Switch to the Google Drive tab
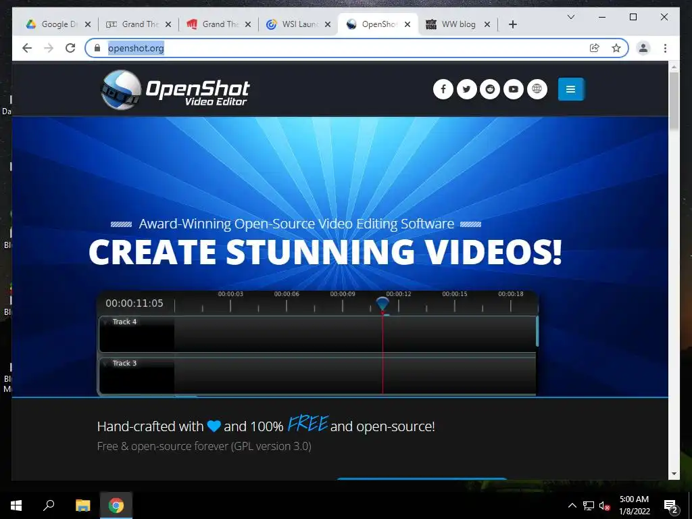Image resolution: width=692 pixels, height=519 pixels. (58, 24)
